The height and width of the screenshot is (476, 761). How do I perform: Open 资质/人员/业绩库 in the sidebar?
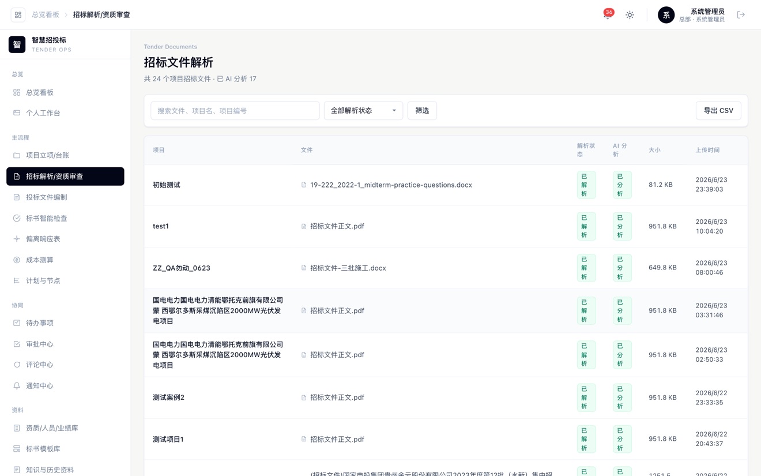65,428
